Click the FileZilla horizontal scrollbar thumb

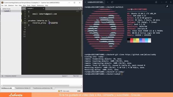click(36, 86)
